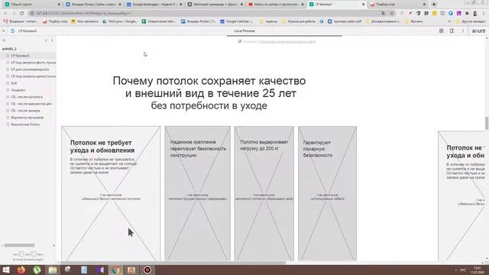Open the Chrome profile avatar

pyautogui.click(x=475, y=14)
